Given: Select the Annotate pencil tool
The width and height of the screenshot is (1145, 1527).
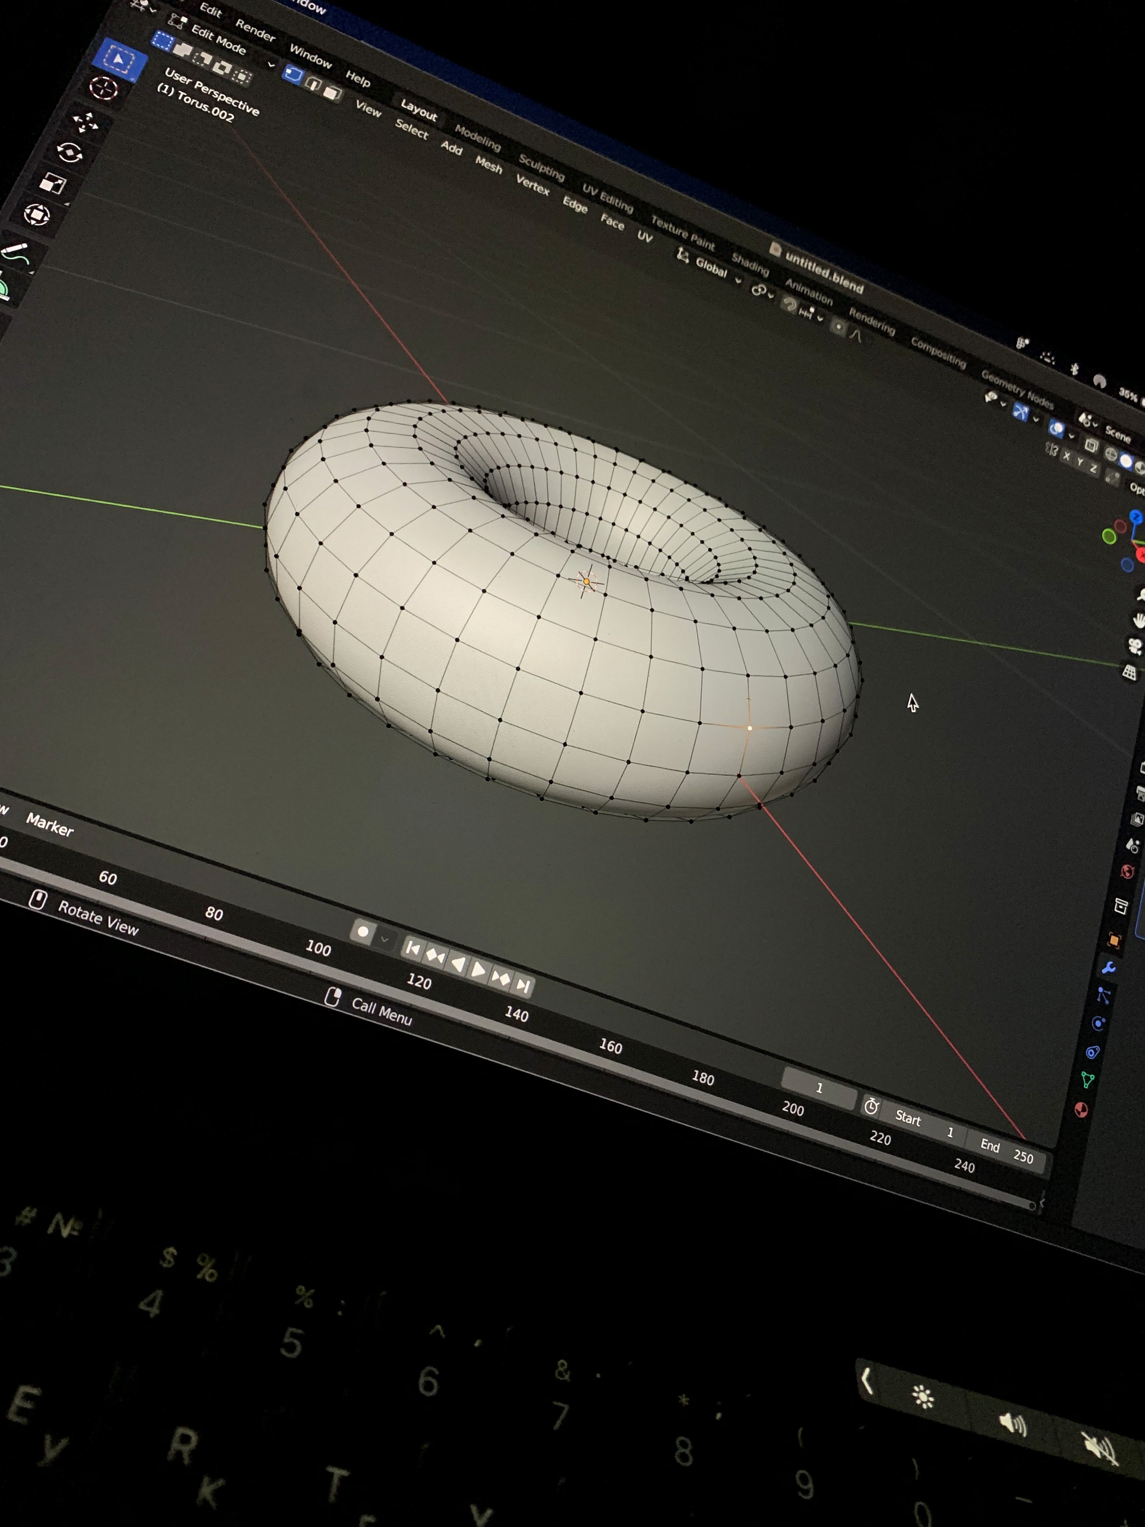Looking at the screenshot, I should 15,253.
